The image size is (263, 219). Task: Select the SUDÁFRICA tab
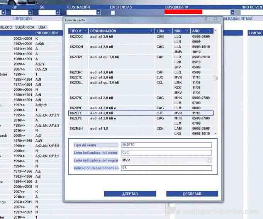pyautogui.click(x=25, y=27)
